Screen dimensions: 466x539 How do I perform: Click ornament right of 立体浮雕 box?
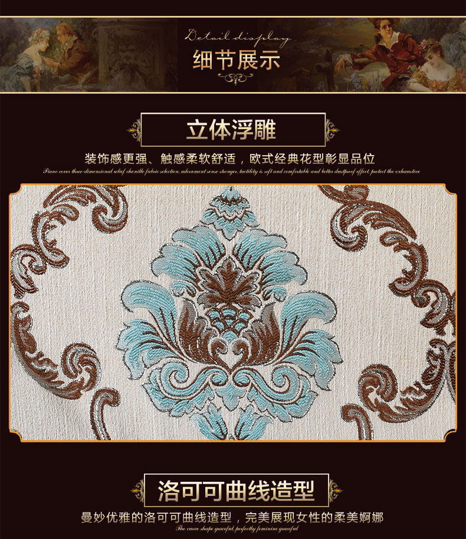[332, 130]
